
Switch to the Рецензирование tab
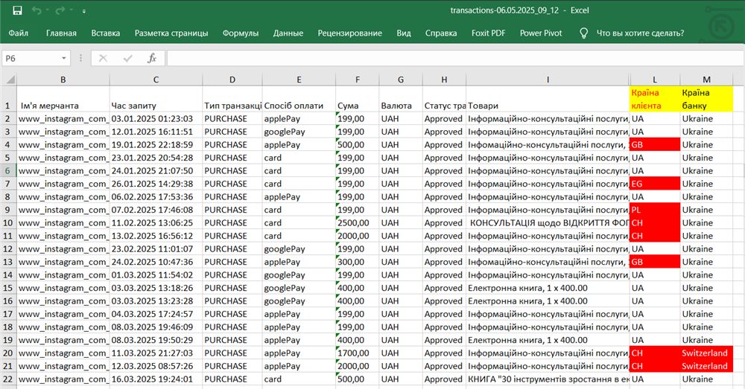[x=349, y=33]
